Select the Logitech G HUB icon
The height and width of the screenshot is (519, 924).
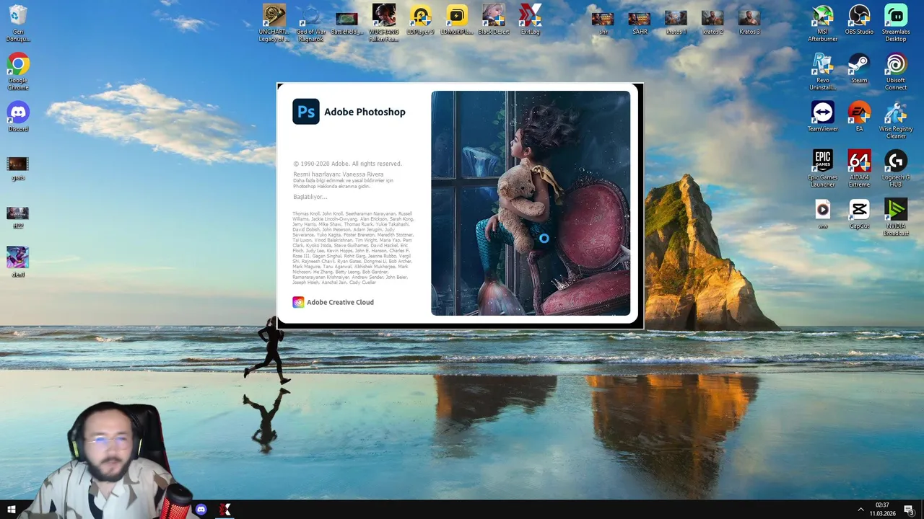tap(896, 161)
